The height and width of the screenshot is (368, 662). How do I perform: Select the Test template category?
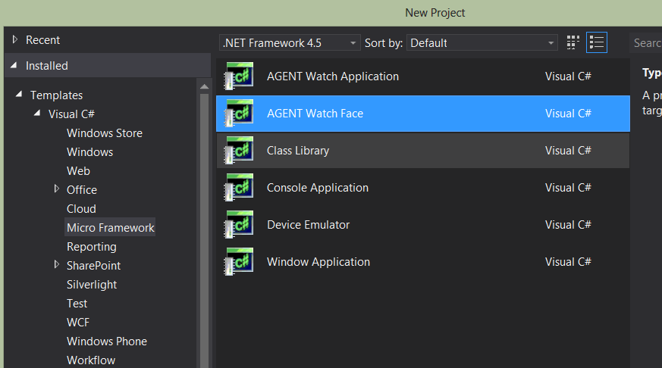tap(77, 304)
